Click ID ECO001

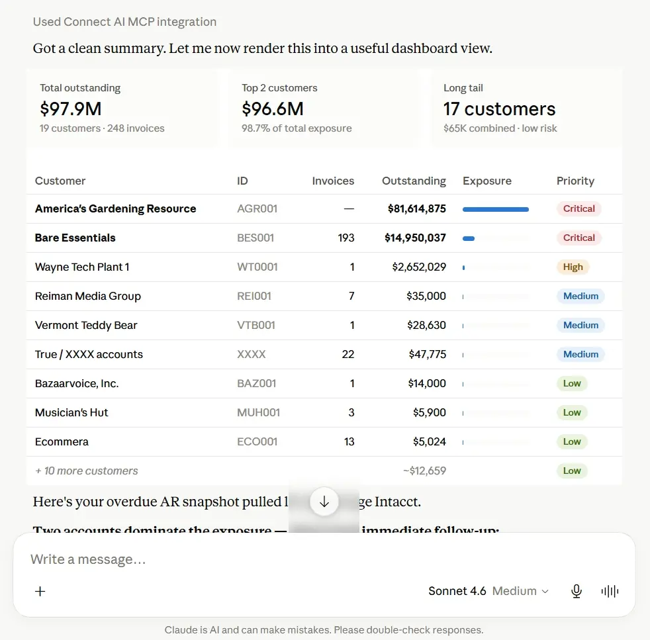point(257,442)
